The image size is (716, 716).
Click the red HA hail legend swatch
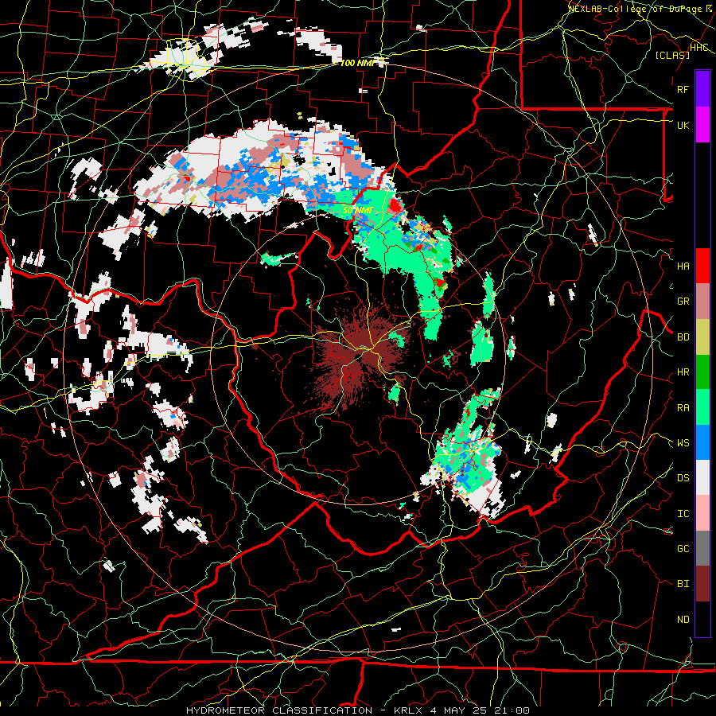click(x=702, y=266)
